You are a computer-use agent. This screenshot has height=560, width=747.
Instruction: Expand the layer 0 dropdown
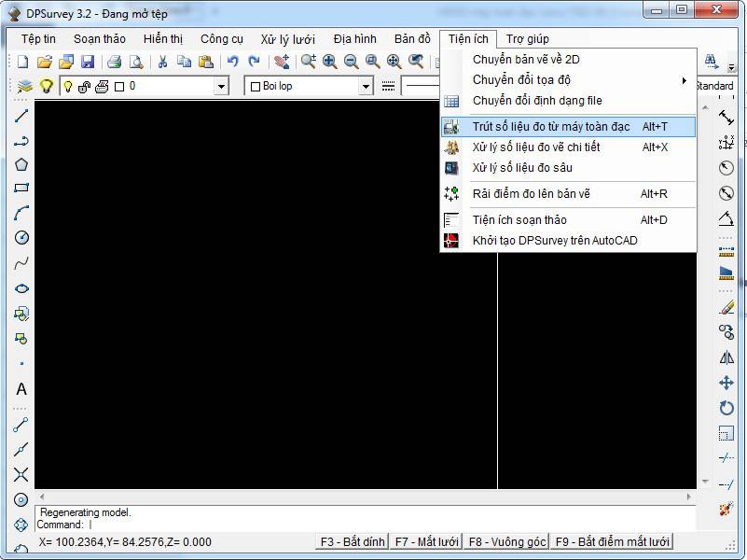(x=221, y=87)
